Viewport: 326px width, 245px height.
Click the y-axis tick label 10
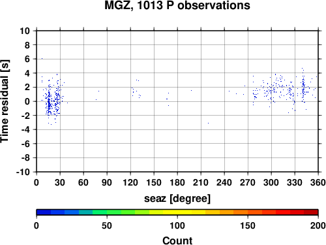(25, 31)
